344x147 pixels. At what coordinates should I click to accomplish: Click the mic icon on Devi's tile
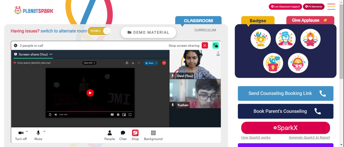(x=173, y=76)
